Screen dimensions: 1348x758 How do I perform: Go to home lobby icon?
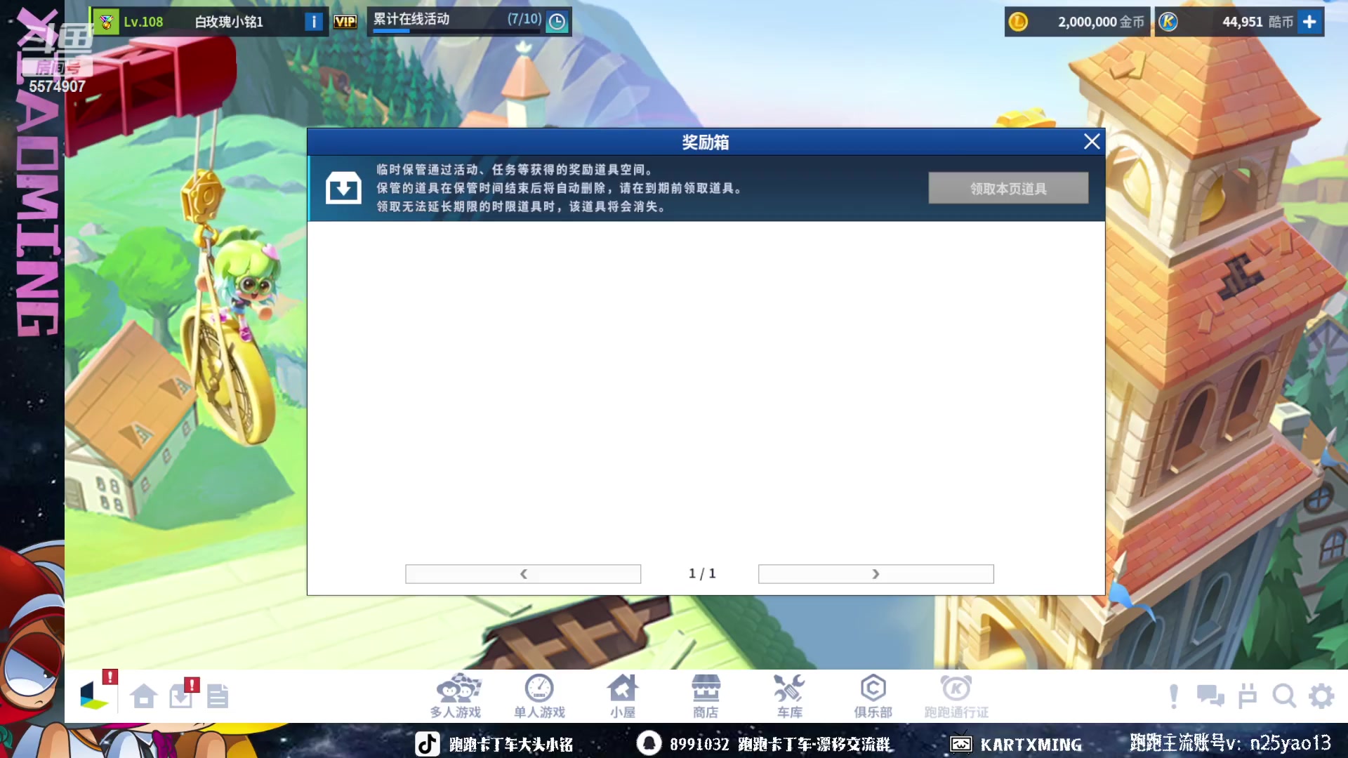(x=144, y=696)
